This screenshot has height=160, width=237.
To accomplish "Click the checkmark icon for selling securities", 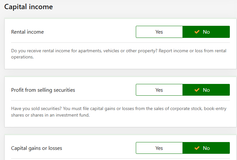I will [x=197, y=90].
